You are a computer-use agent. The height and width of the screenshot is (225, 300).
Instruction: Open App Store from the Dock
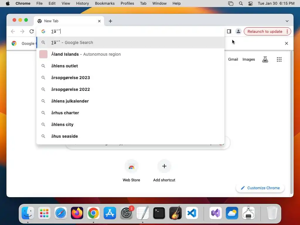point(110,213)
